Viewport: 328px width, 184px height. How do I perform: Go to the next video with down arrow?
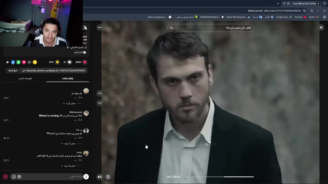tap(100, 103)
